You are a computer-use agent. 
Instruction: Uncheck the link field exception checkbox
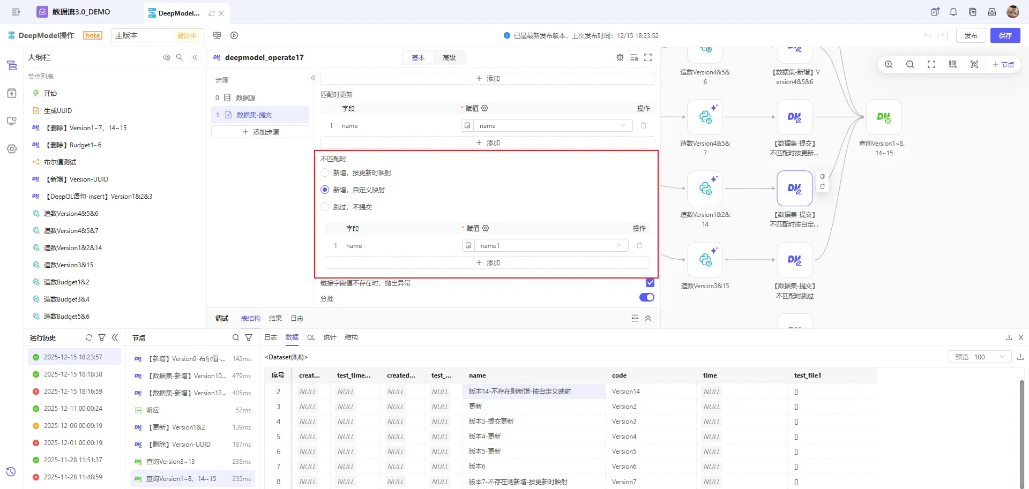pos(650,283)
